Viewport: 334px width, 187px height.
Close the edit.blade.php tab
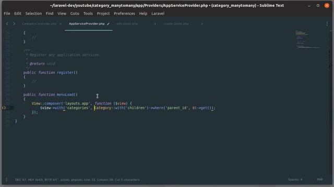coord(155,24)
